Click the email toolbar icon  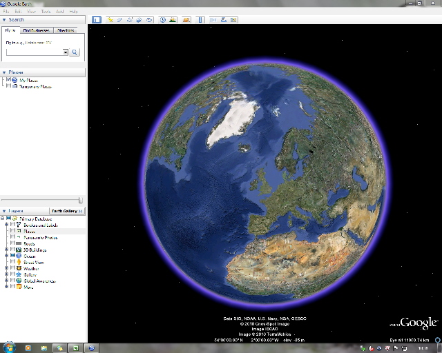213,20
